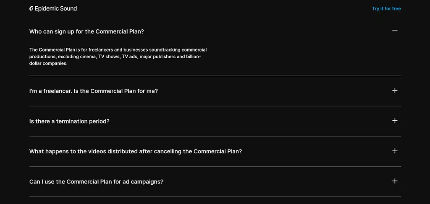The width and height of the screenshot is (430, 204).
Task: Click the plus icon beside the ad campaigns question
Action: (395, 181)
